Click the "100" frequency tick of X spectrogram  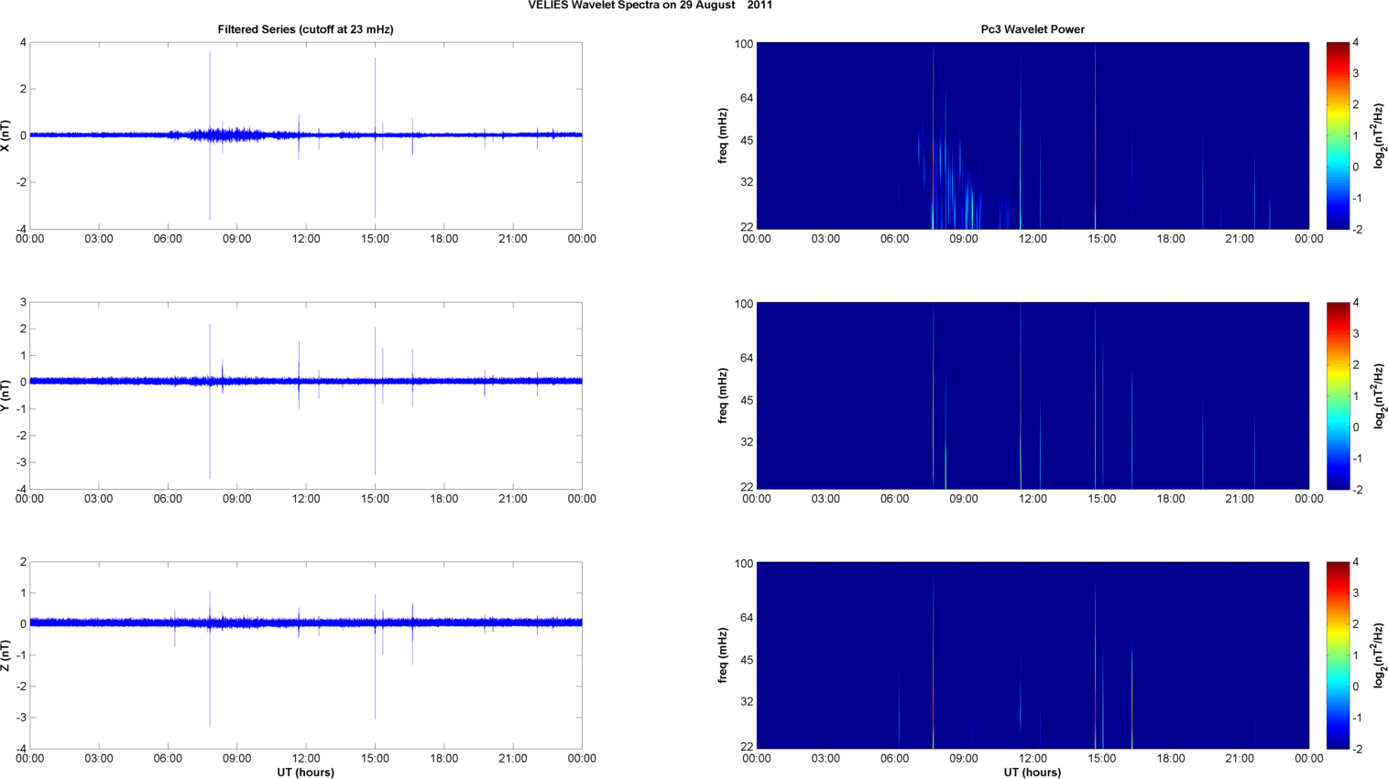743,44
